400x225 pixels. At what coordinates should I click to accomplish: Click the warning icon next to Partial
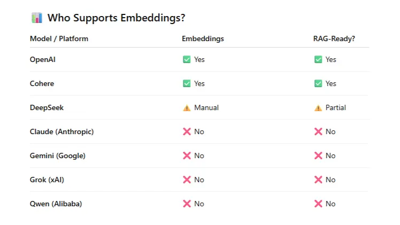(x=318, y=107)
